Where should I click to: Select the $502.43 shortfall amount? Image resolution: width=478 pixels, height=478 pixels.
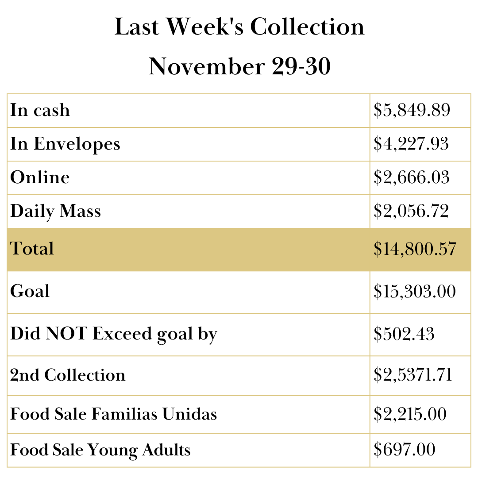coord(404,334)
